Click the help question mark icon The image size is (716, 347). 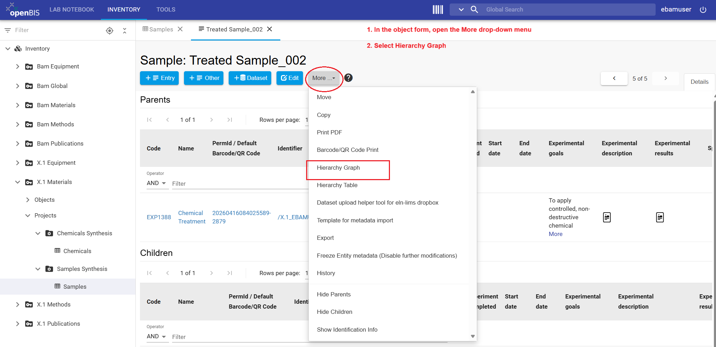pyautogui.click(x=348, y=78)
